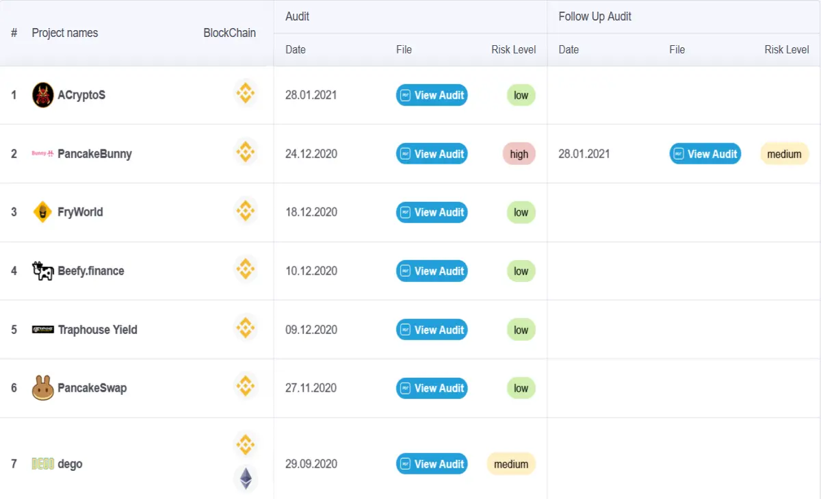Open PancakeBunny audit dated 24.12.2020
821x499 pixels.
point(432,154)
